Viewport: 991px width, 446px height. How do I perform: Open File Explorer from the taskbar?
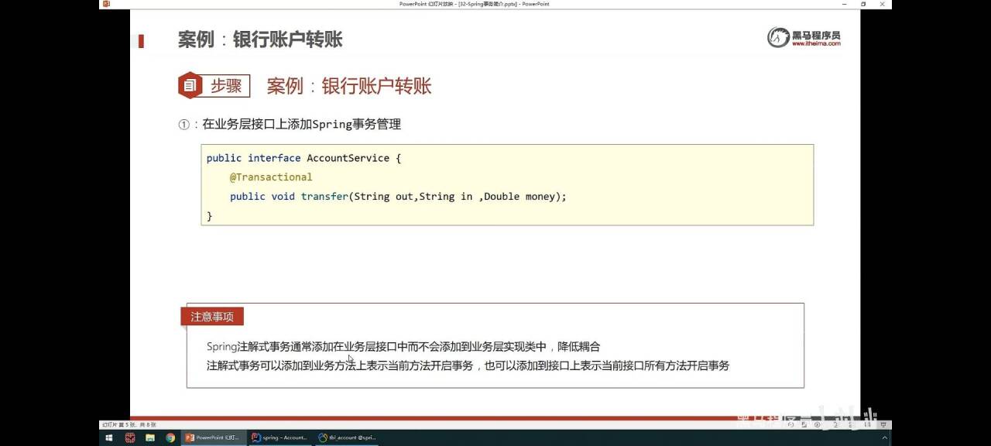pyautogui.click(x=150, y=437)
